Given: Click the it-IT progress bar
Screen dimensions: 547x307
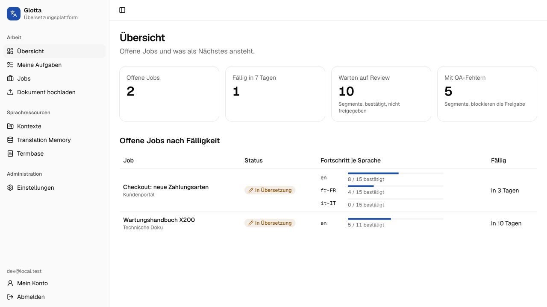Looking at the screenshot, I should [x=396, y=199].
